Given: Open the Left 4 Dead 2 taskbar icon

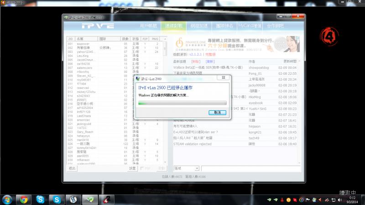Looking at the screenshot, I should pyautogui.click(x=106, y=200).
